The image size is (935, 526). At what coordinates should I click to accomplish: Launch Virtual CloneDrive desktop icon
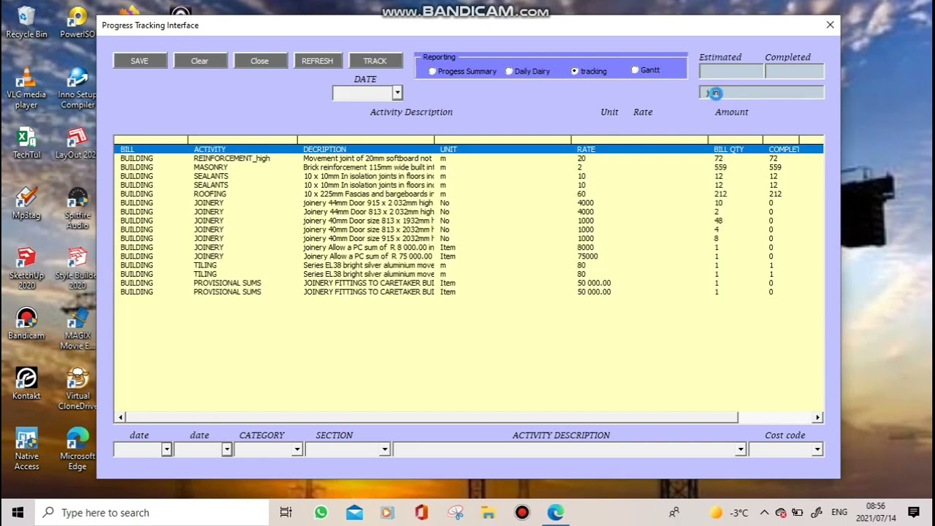pyautogui.click(x=77, y=389)
